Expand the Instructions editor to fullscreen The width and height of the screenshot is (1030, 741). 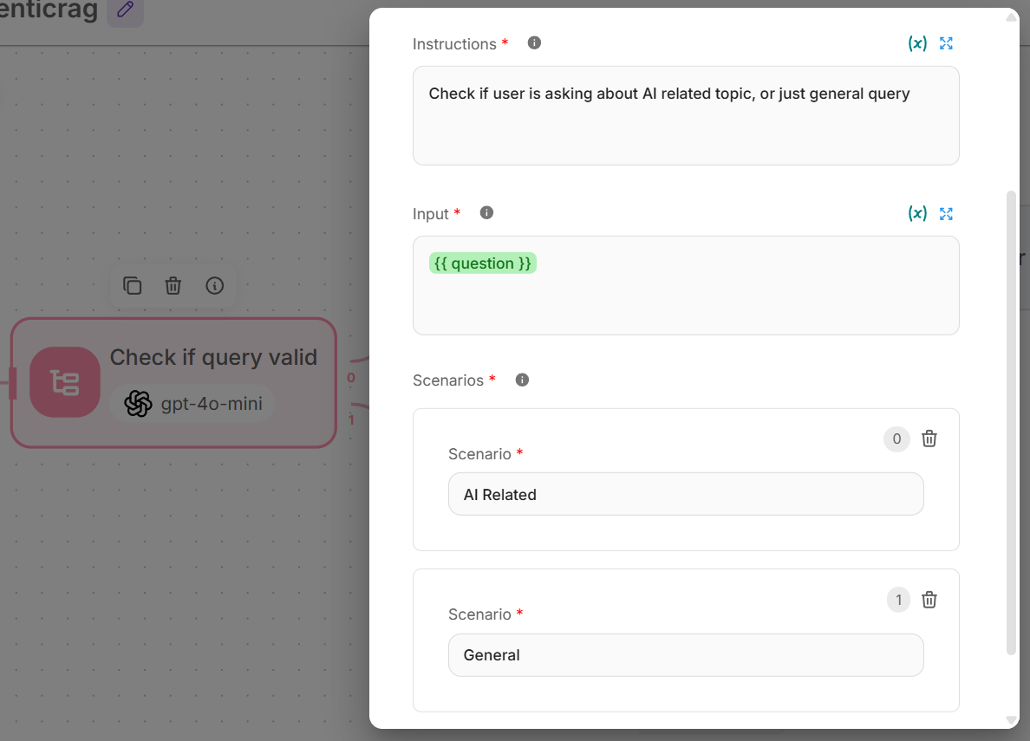click(x=946, y=43)
